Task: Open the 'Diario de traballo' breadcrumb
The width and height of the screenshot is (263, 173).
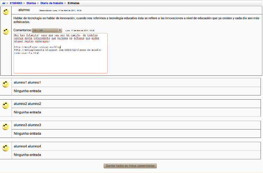Action: [52, 3]
